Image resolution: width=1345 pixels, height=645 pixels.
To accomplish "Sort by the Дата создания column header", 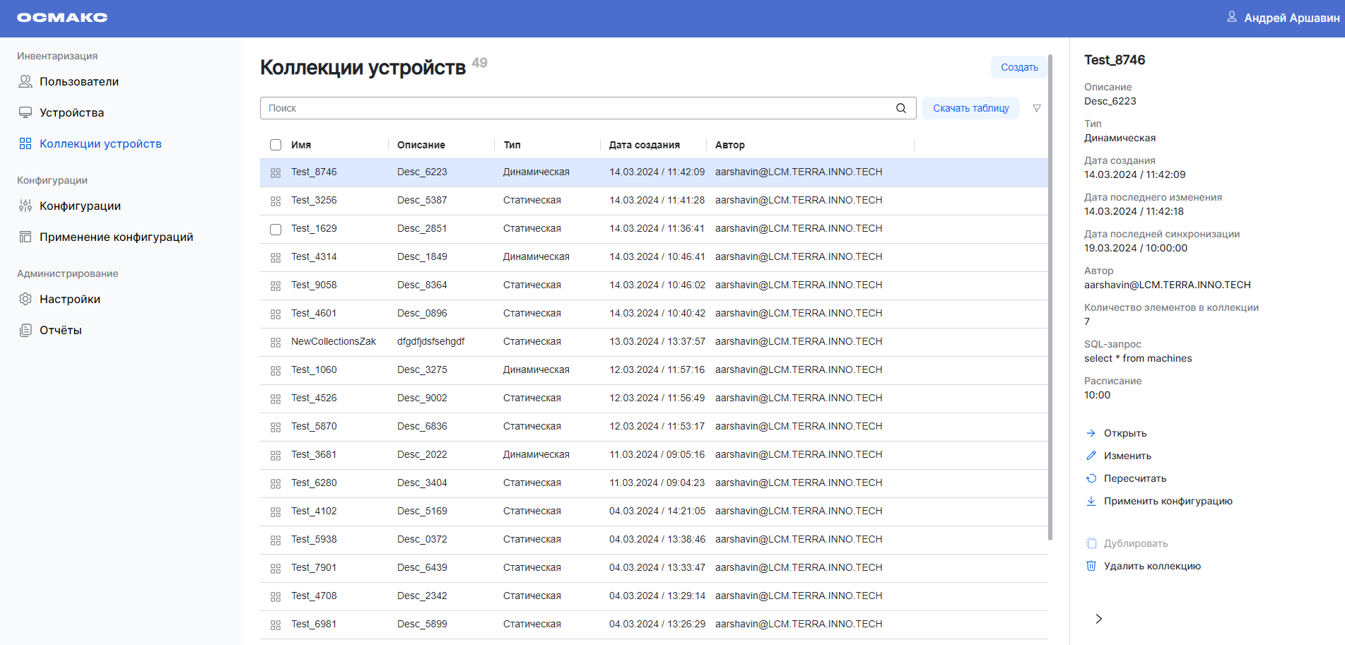I will [x=644, y=145].
